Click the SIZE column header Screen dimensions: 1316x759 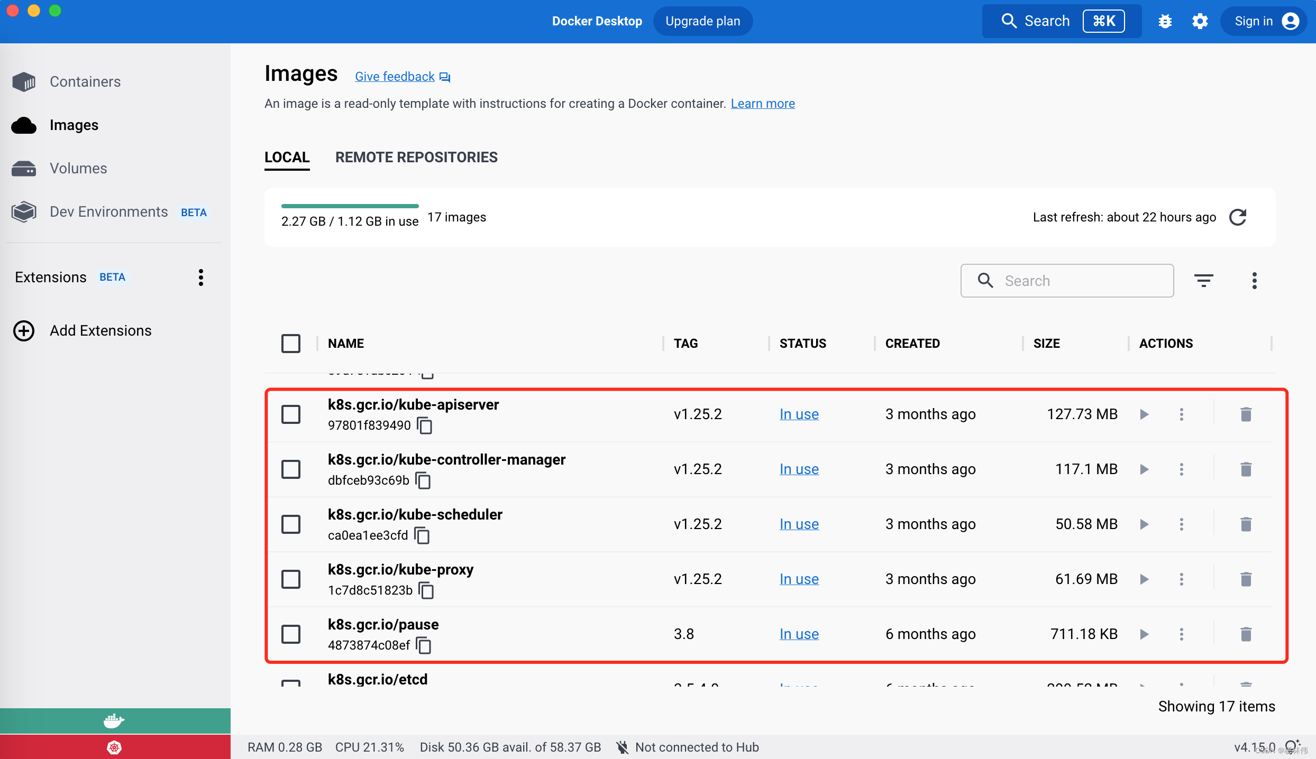[1046, 344]
